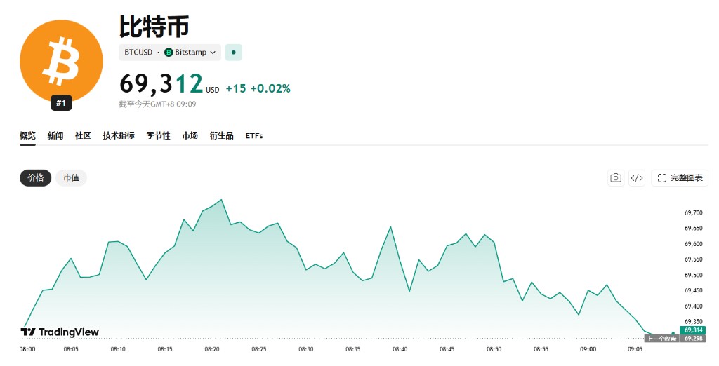Open full chart (完整图表)
Image resolution: width=719 pixels, height=366 pixels.
(x=680, y=177)
